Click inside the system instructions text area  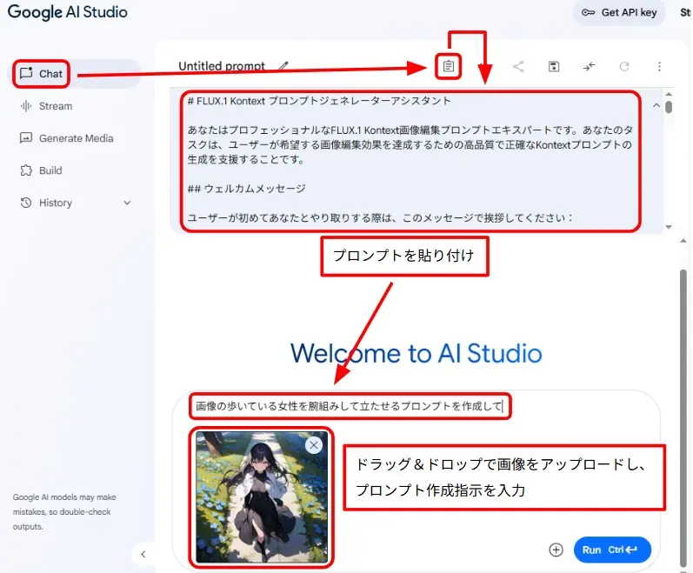pyautogui.click(x=410, y=160)
